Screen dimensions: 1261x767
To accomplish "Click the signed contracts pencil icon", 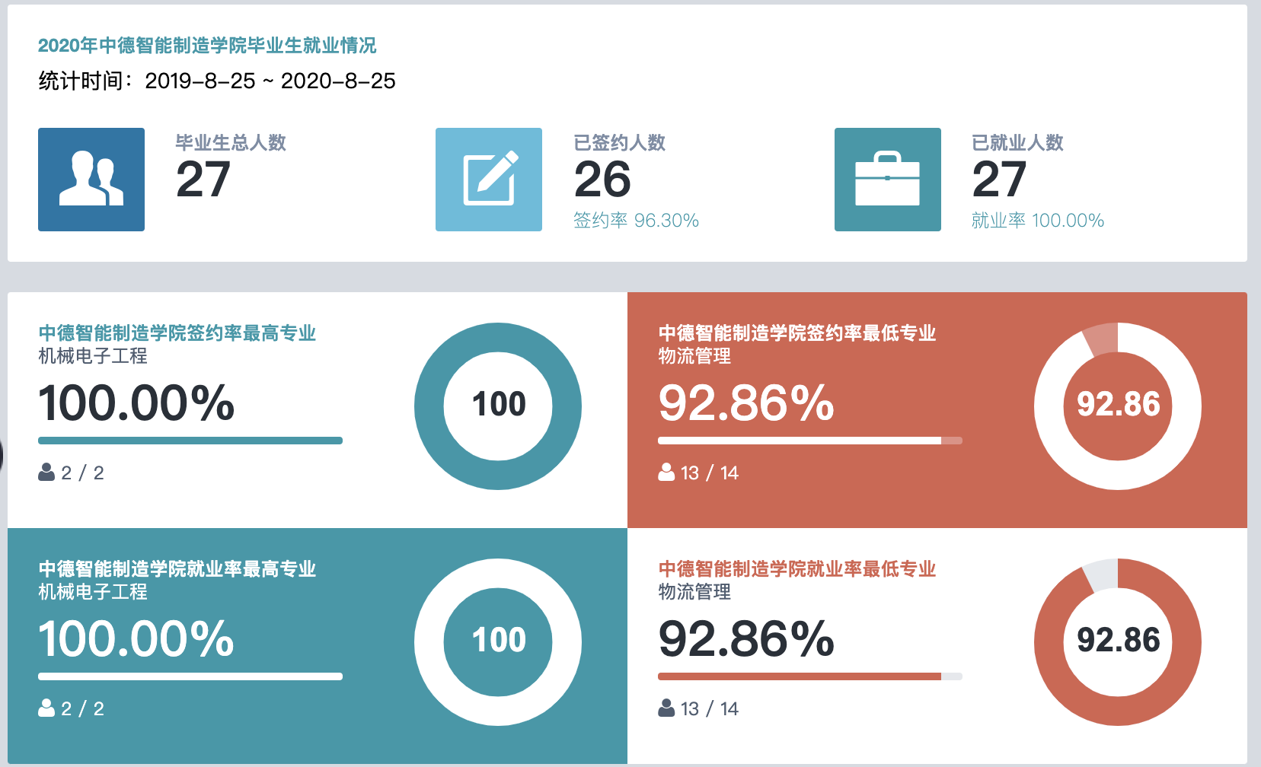I will (x=489, y=180).
